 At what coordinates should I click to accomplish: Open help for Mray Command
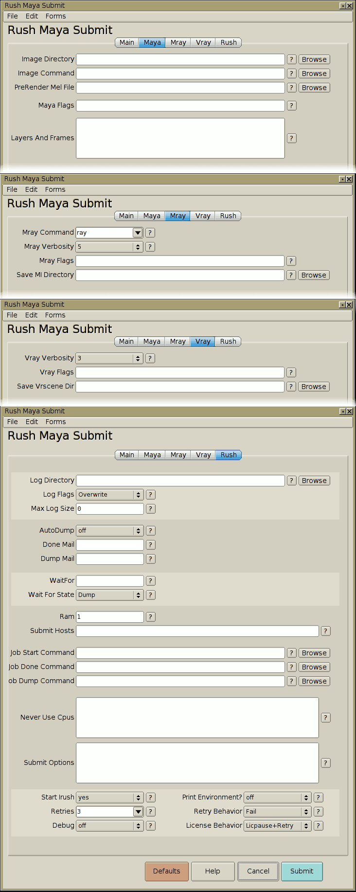coord(150,233)
